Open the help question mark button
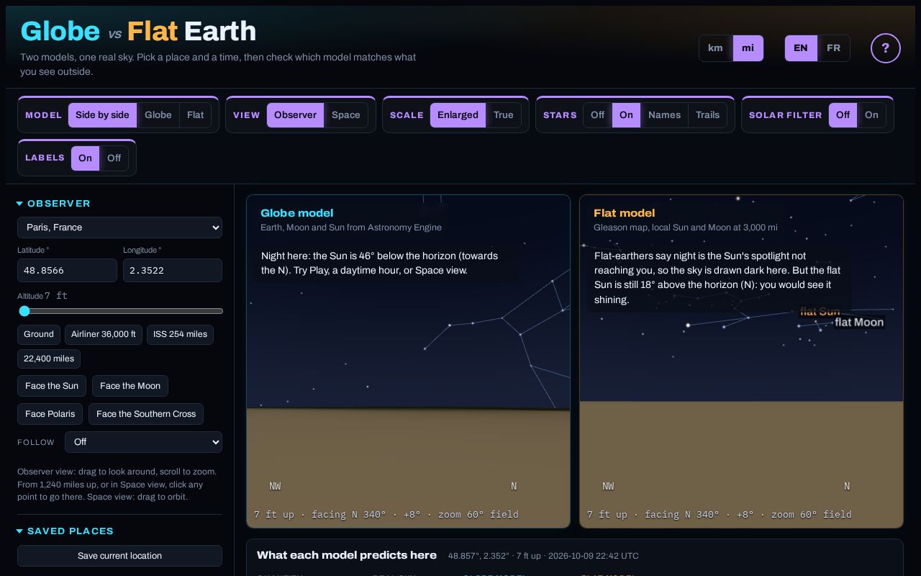 [x=886, y=48]
